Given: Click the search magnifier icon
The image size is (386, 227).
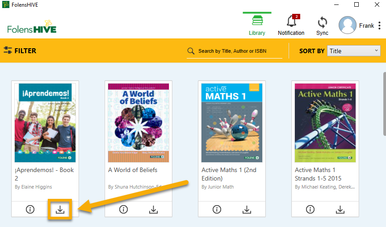Looking at the screenshot, I should click(x=191, y=51).
